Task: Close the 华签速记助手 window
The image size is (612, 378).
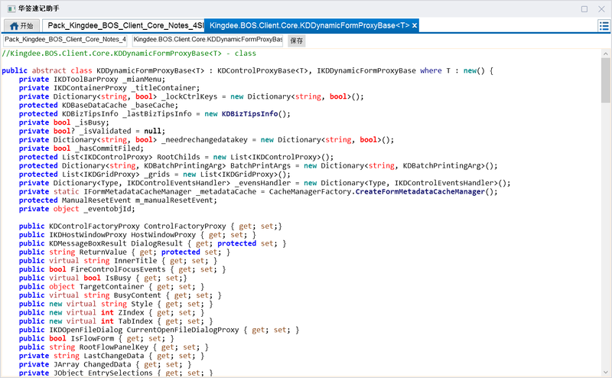Action: click(x=601, y=8)
